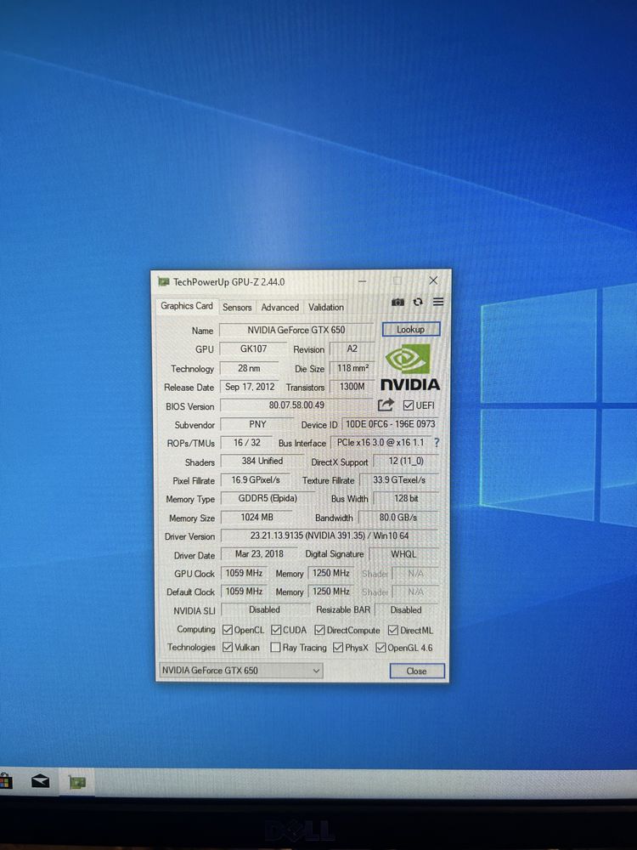Open the GPU-Z hamburger menu
The image size is (637, 850).
click(x=438, y=302)
